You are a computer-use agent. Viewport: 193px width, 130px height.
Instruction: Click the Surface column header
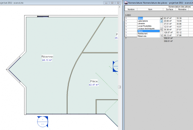[x=170, y=9]
